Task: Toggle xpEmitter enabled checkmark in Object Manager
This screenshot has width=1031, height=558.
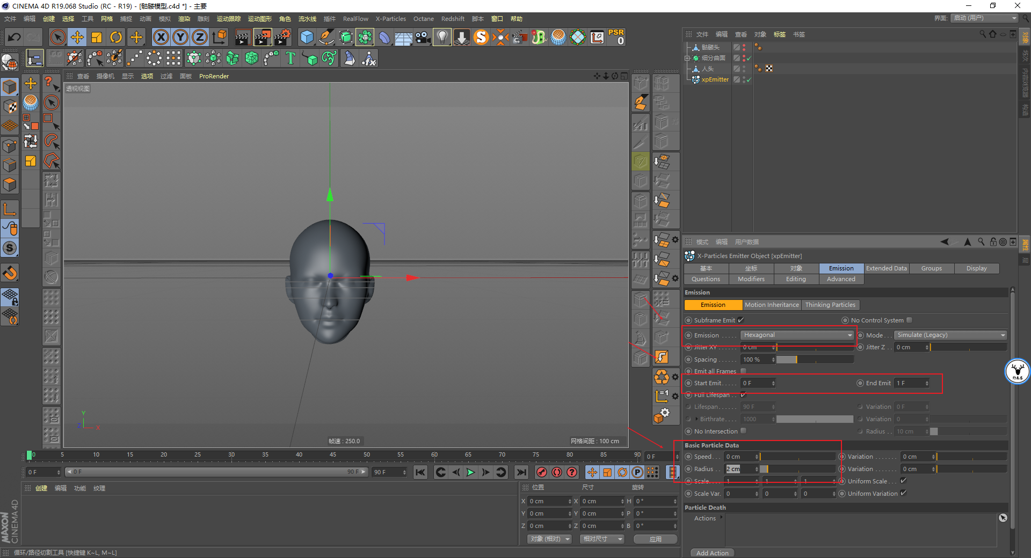Action: click(x=749, y=79)
